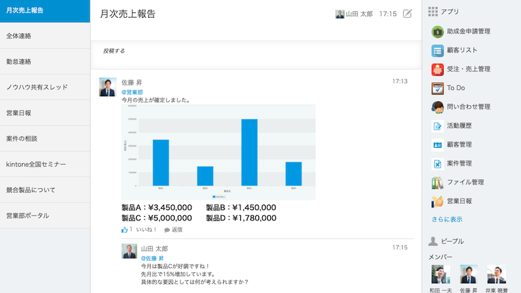The height and width of the screenshot is (293, 521).
Task: Reply to the sales post via 返信
Action: coord(173,230)
